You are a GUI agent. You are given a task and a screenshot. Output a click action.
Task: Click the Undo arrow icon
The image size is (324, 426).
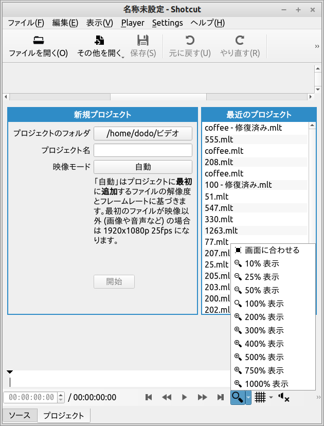coord(190,40)
